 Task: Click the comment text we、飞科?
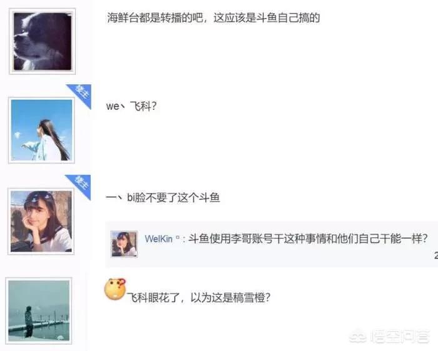coord(131,106)
